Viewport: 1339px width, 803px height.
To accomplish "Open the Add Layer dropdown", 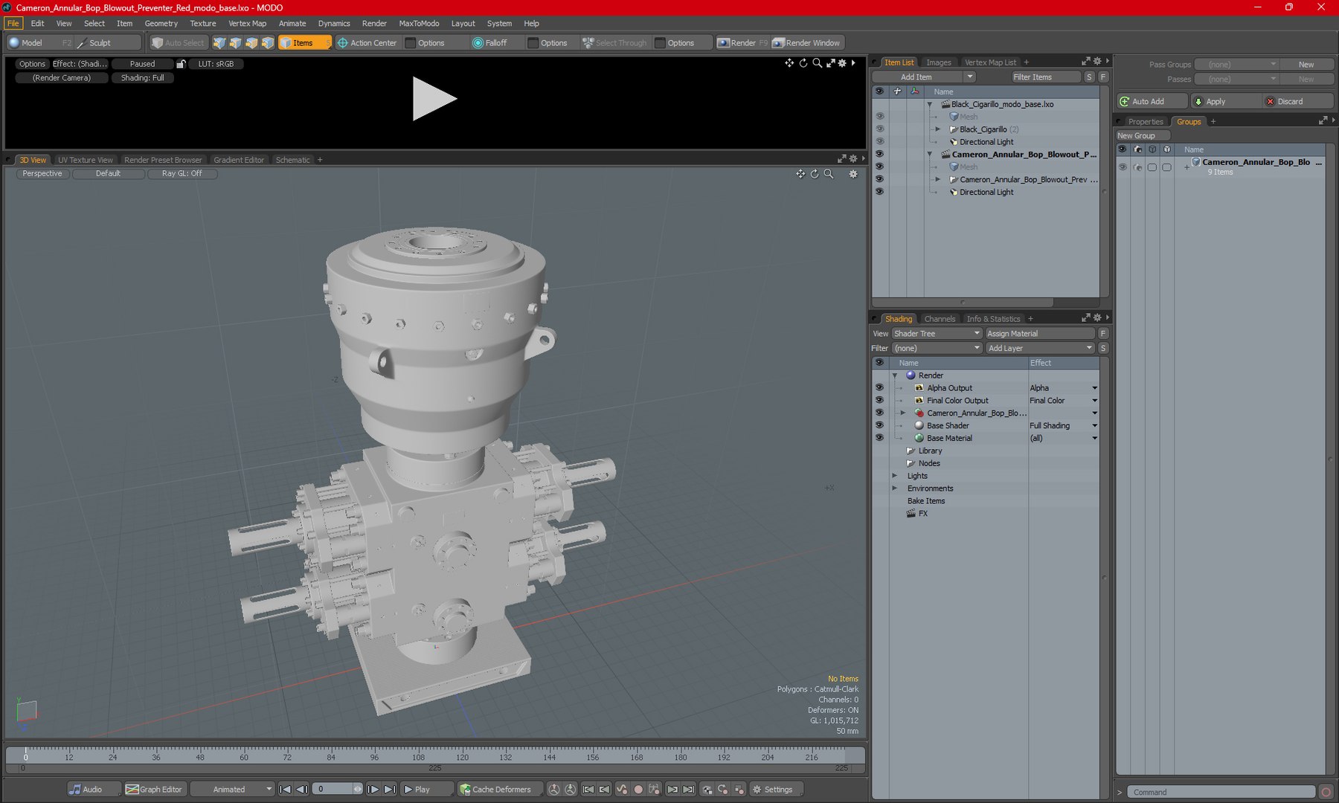I will [1039, 348].
